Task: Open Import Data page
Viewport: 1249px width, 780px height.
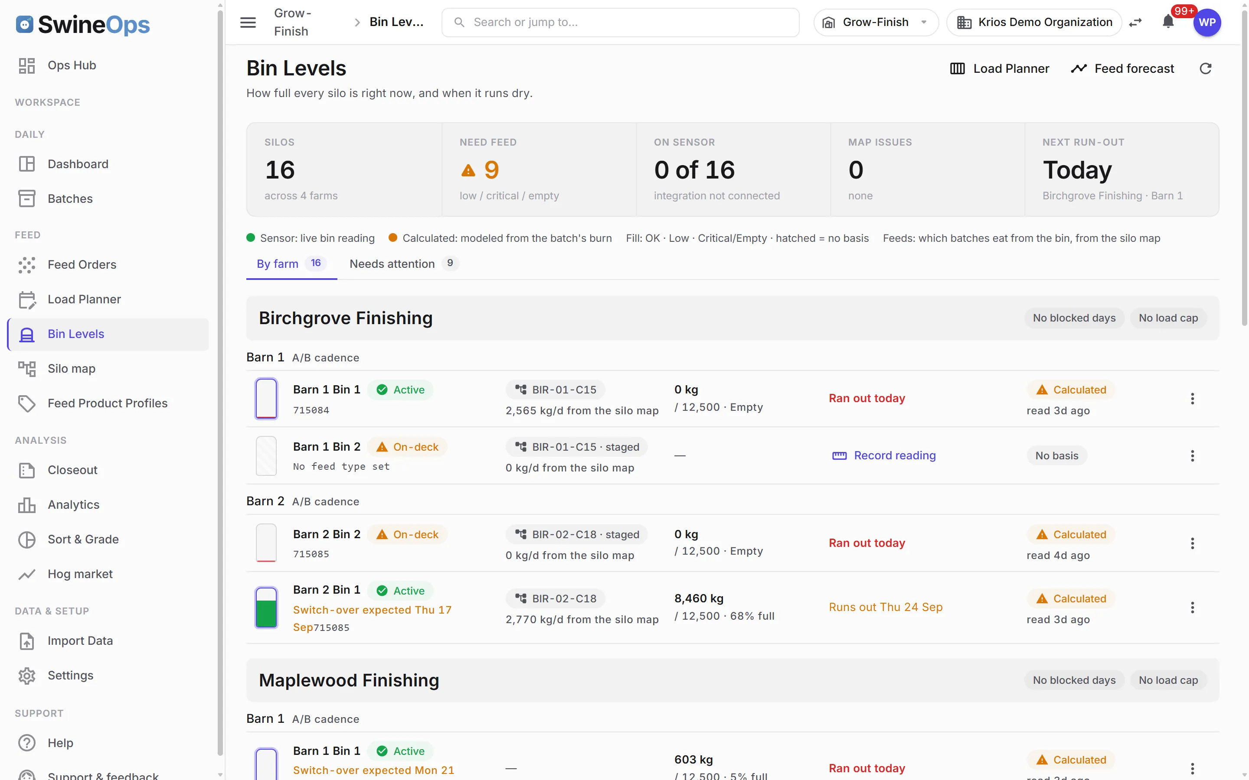Action: [108, 641]
